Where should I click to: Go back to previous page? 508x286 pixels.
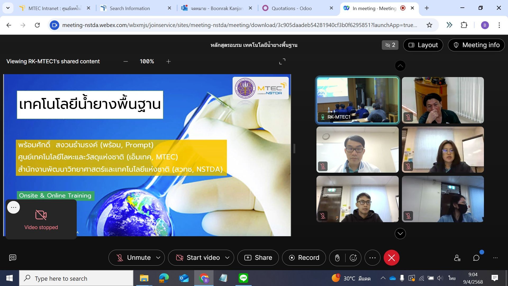tap(9, 25)
